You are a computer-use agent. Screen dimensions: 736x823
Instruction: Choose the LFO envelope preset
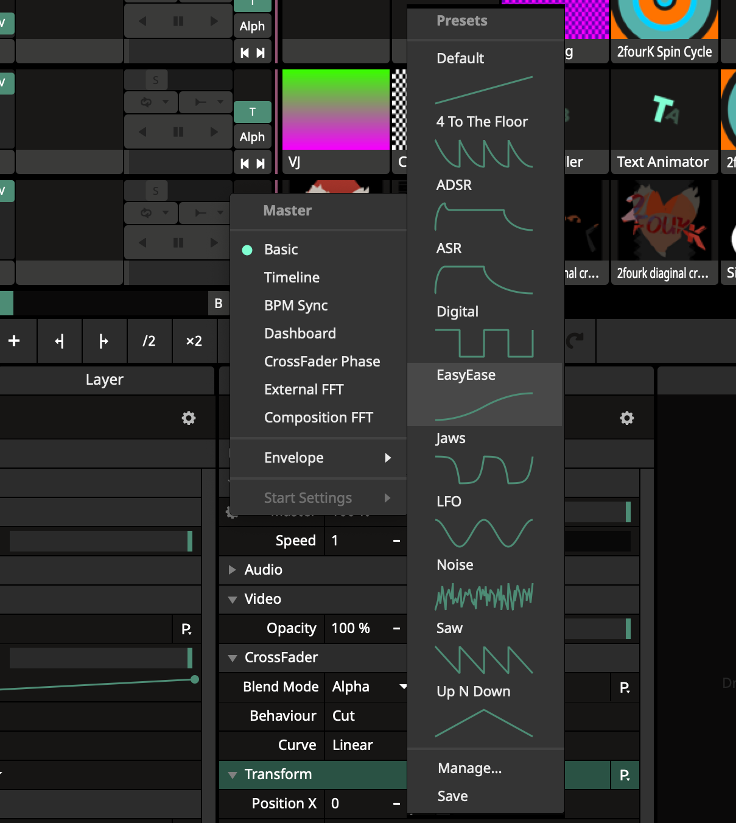coord(484,521)
